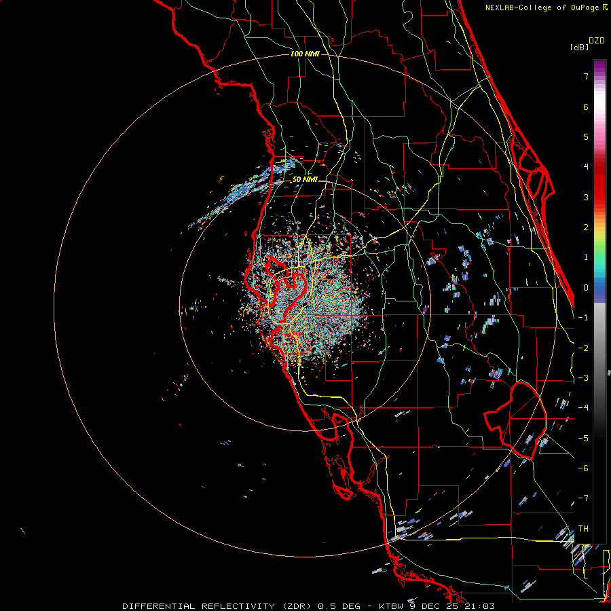The width and height of the screenshot is (611, 611).
Task: Click the Differential Reflectivity caption at the bottom
Action: click(308, 606)
